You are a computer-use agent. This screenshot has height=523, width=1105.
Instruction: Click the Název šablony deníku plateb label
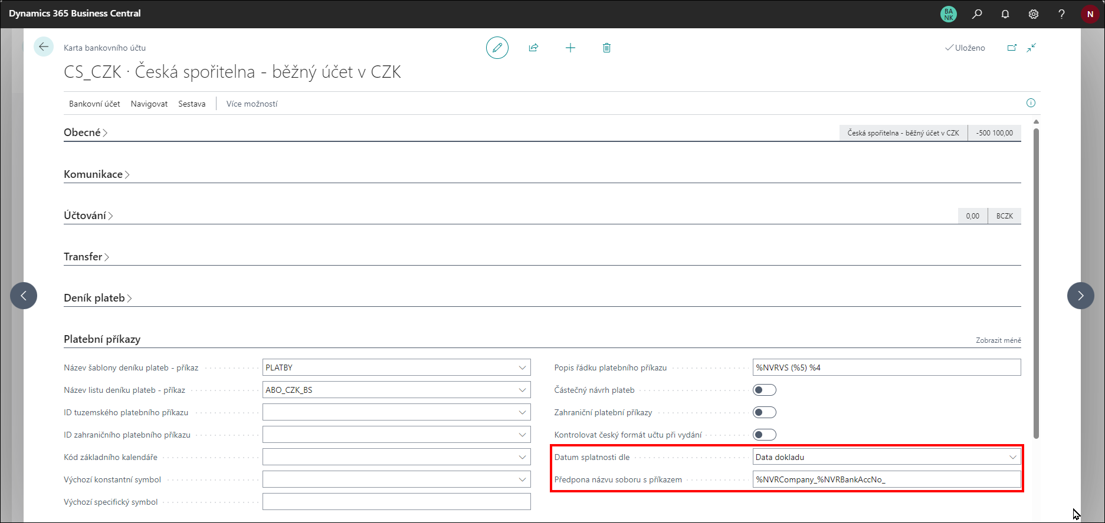[x=131, y=368]
